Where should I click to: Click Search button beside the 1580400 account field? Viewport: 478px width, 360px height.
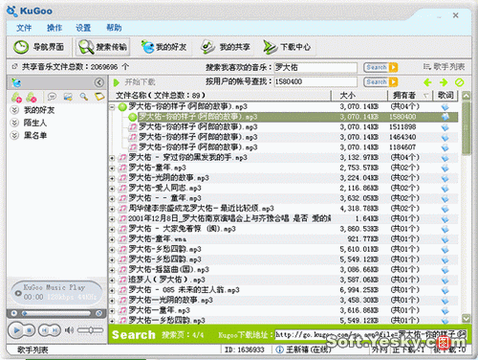point(380,82)
